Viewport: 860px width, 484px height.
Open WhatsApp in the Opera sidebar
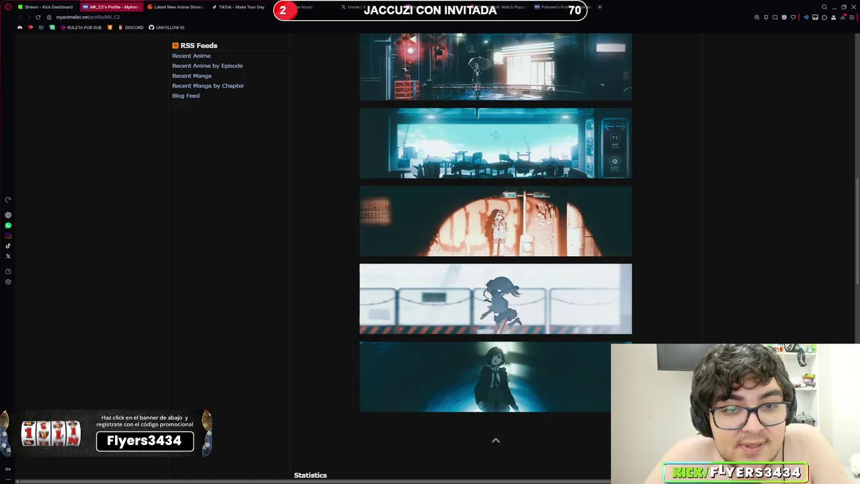(8, 225)
